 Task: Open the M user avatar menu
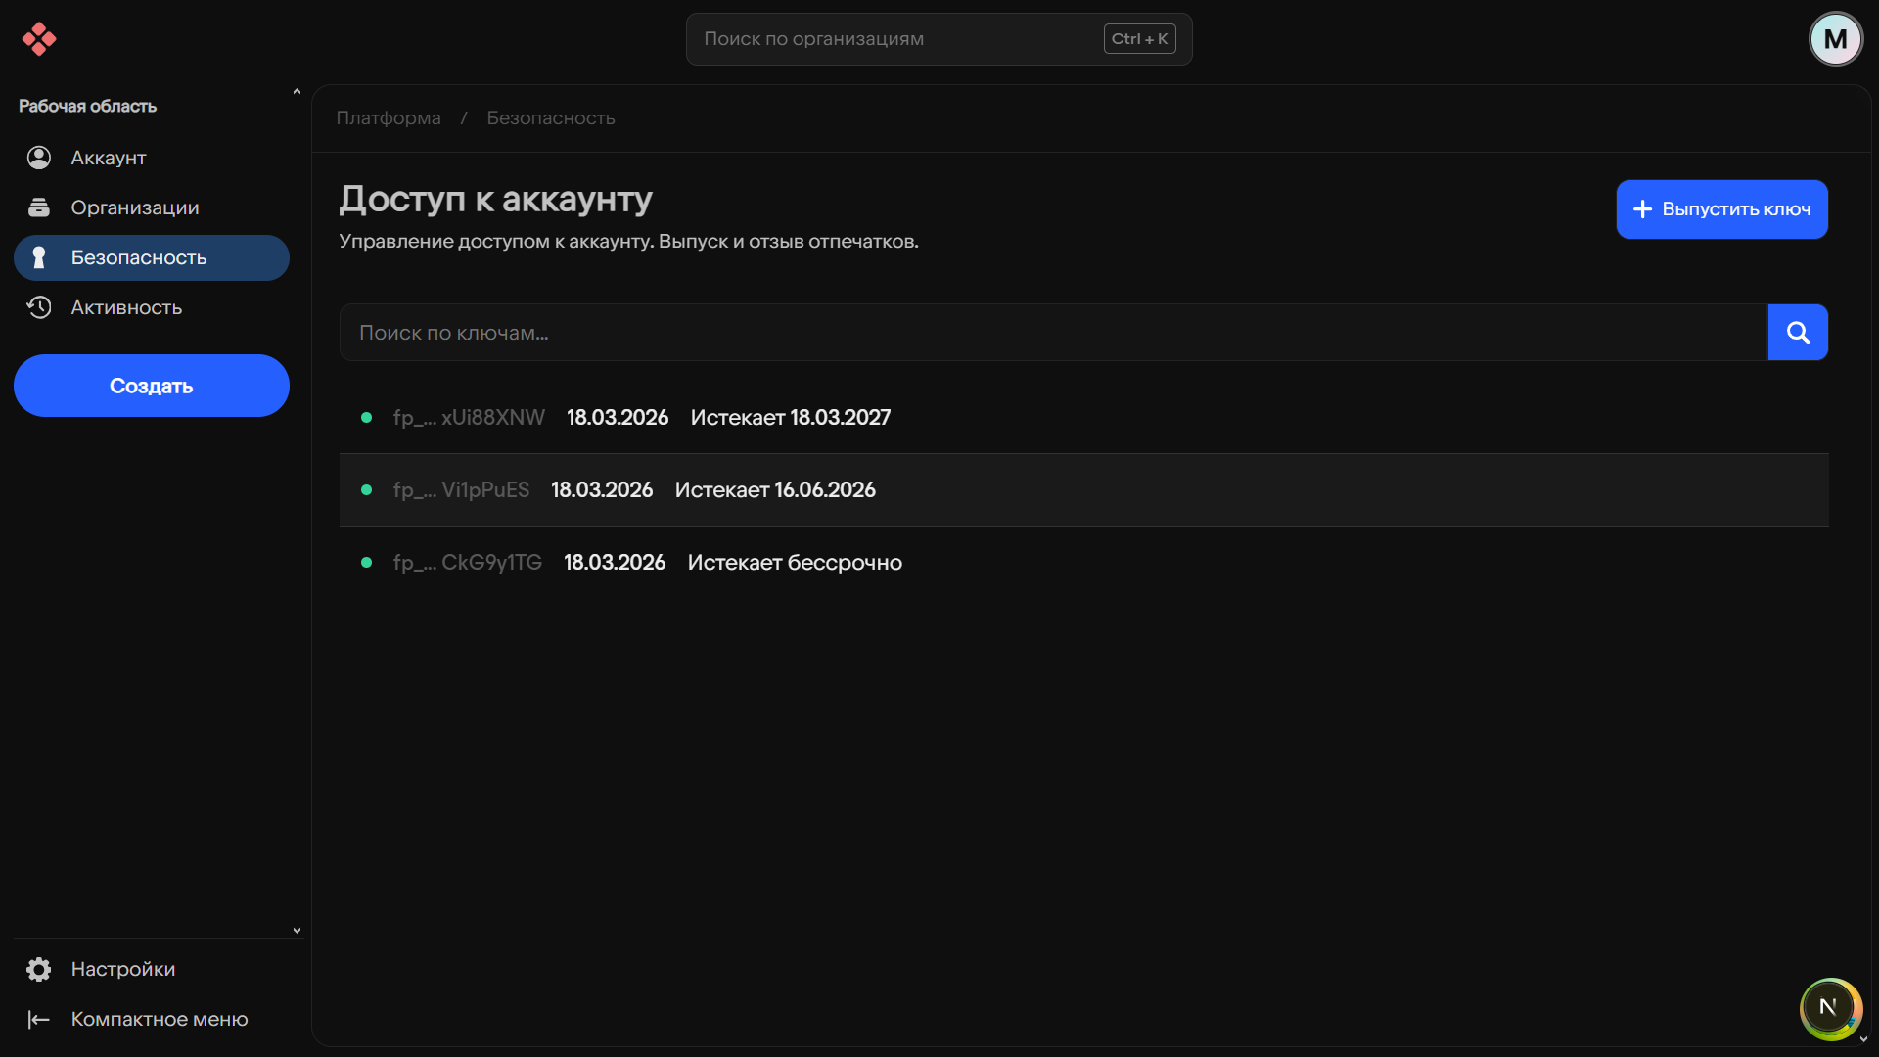tap(1835, 39)
